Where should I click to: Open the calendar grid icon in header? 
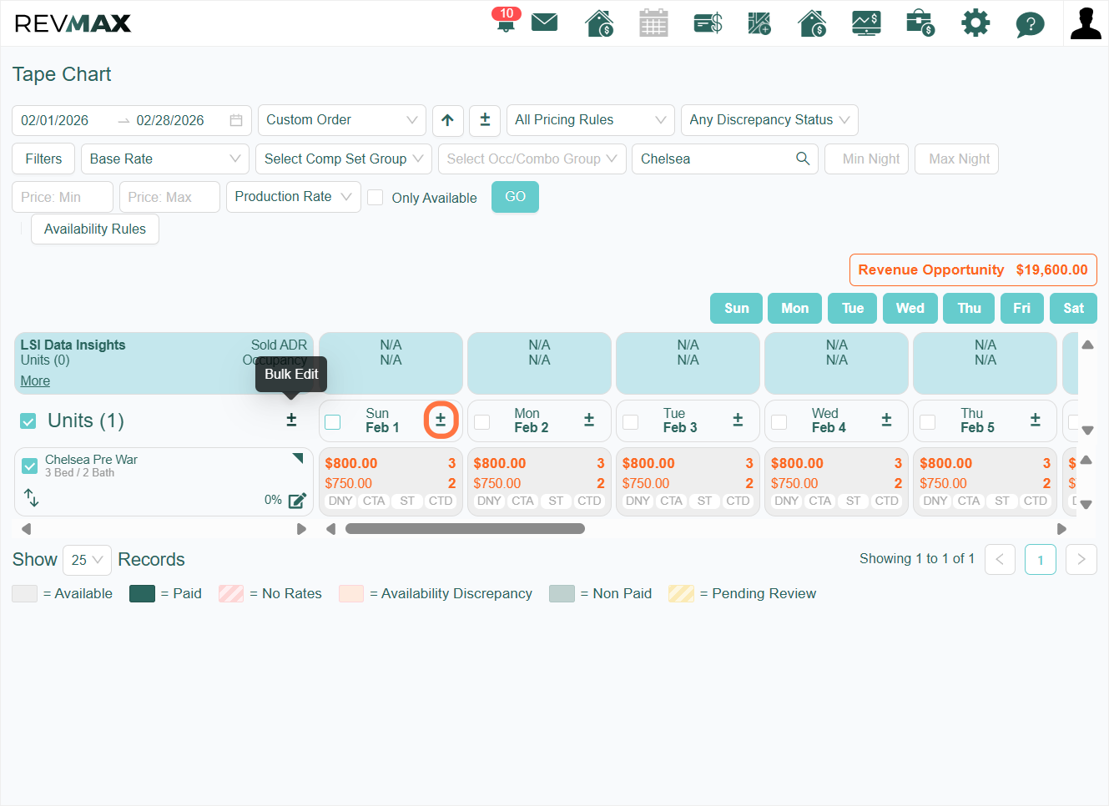click(653, 23)
